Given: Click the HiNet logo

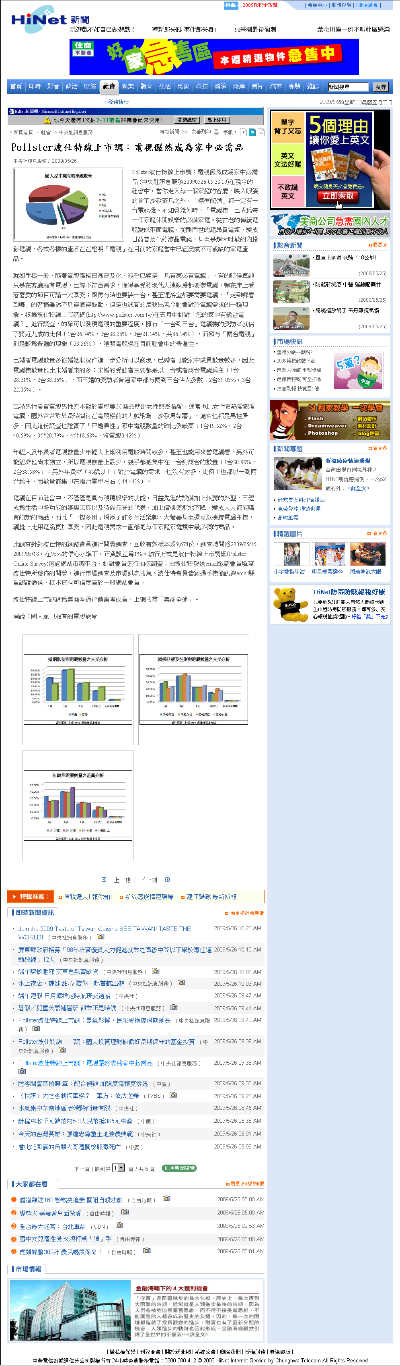Looking at the screenshot, I should [x=39, y=19].
